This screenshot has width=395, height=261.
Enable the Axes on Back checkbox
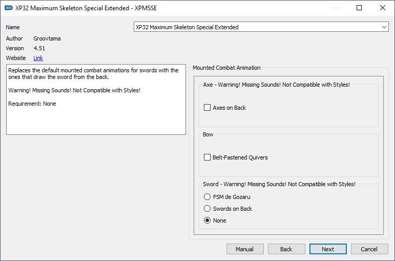tap(207, 108)
